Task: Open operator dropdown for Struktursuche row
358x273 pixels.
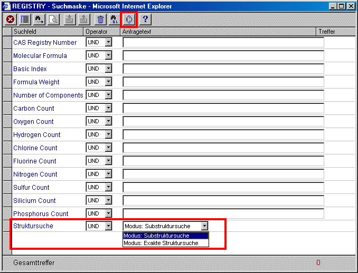Action: click(x=108, y=226)
